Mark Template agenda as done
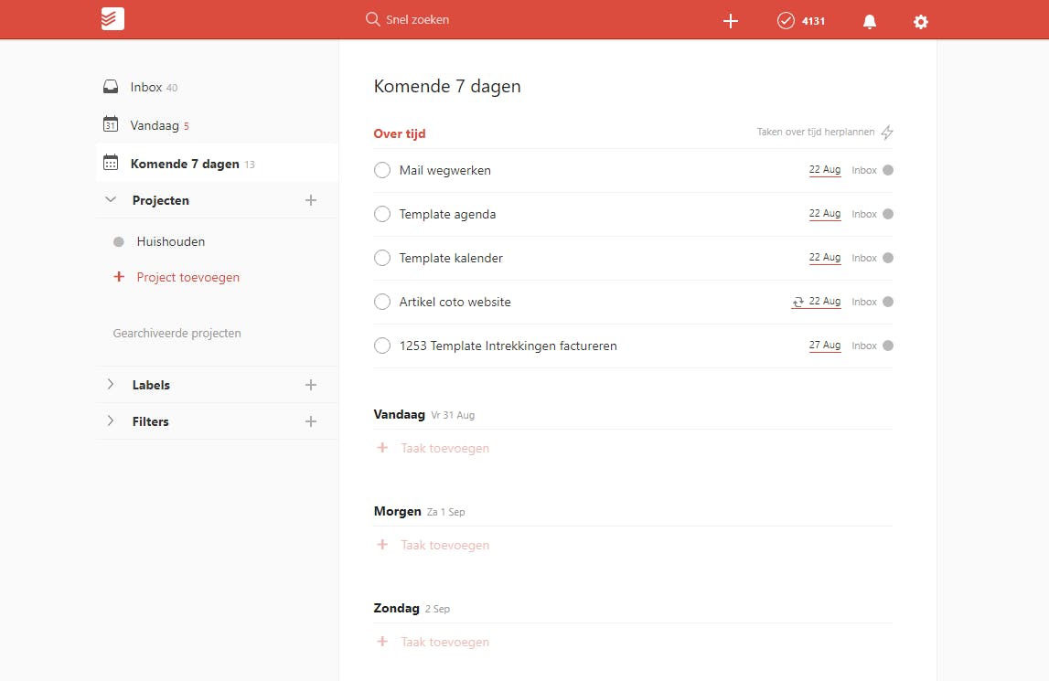This screenshot has height=681, width=1049. 381,213
